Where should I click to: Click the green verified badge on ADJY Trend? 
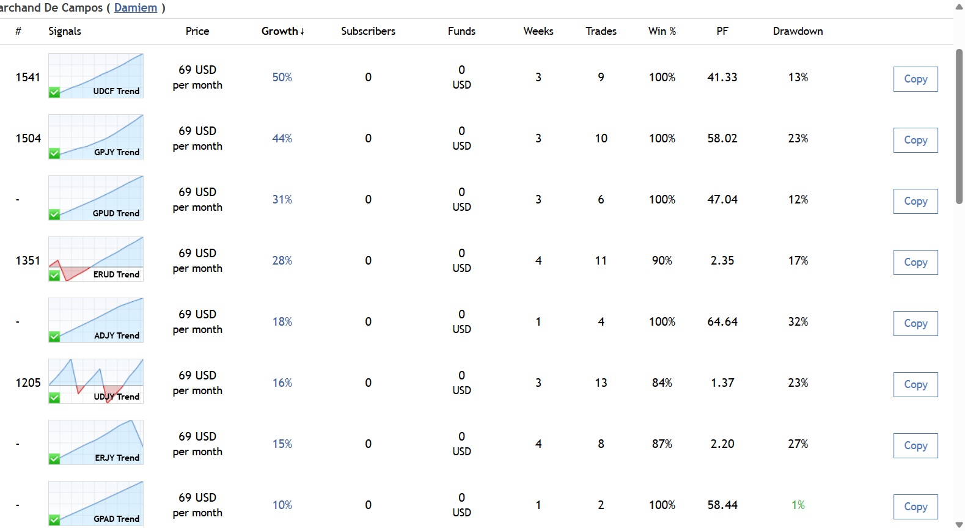point(54,337)
